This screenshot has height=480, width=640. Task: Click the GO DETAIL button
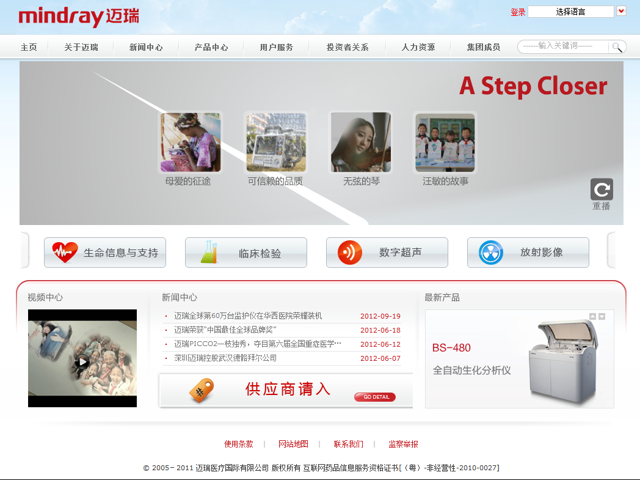pos(375,397)
